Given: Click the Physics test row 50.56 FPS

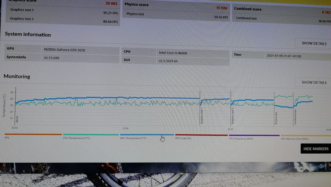Looking at the screenshot, I should click(x=176, y=16).
